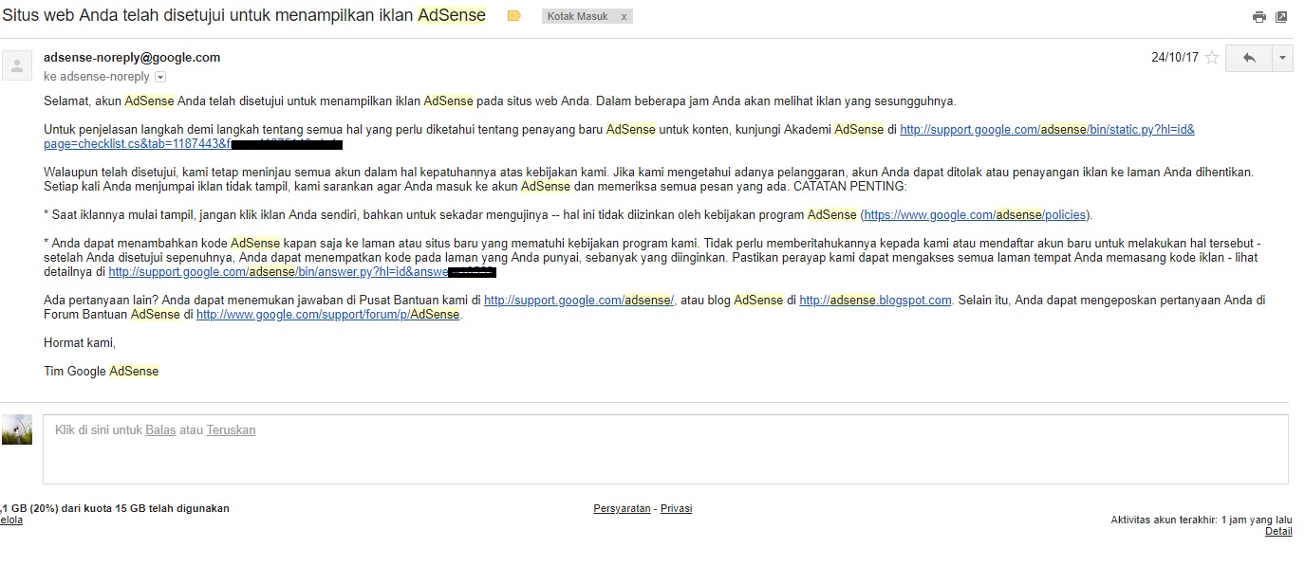
Task: Click your profile thumbnail beside reply box
Action: pyautogui.click(x=17, y=429)
